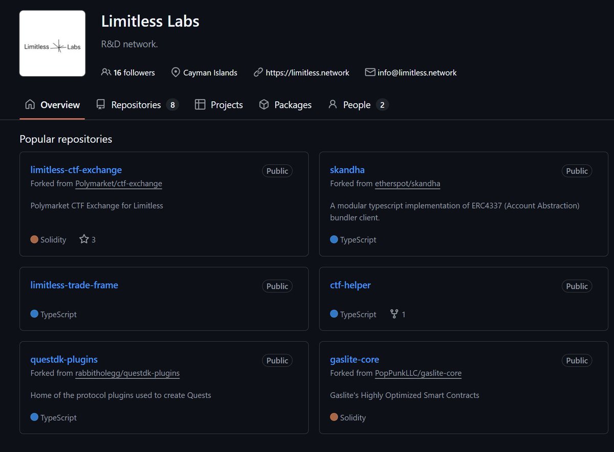This screenshot has height=452, width=614.
Task: Click Solidity color dot on limitless-ctf-exchange
Action: (x=34, y=239)
